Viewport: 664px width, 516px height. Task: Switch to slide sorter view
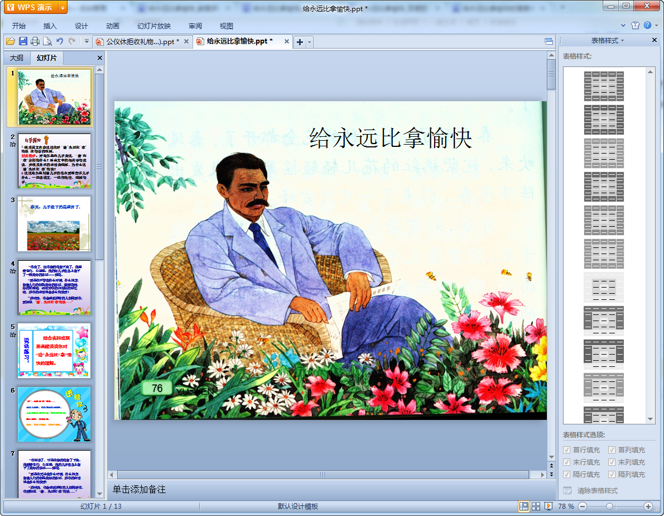click(536, 507)
